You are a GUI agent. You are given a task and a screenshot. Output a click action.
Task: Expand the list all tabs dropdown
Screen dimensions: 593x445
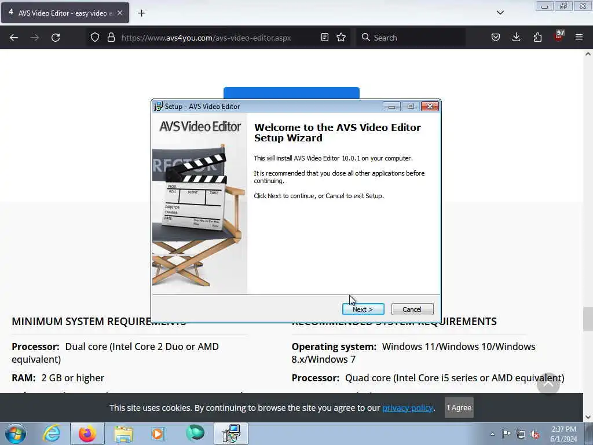tap(500, 13)
